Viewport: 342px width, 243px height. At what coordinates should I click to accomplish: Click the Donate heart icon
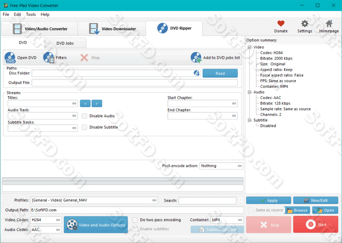click(x=281, y=24)
